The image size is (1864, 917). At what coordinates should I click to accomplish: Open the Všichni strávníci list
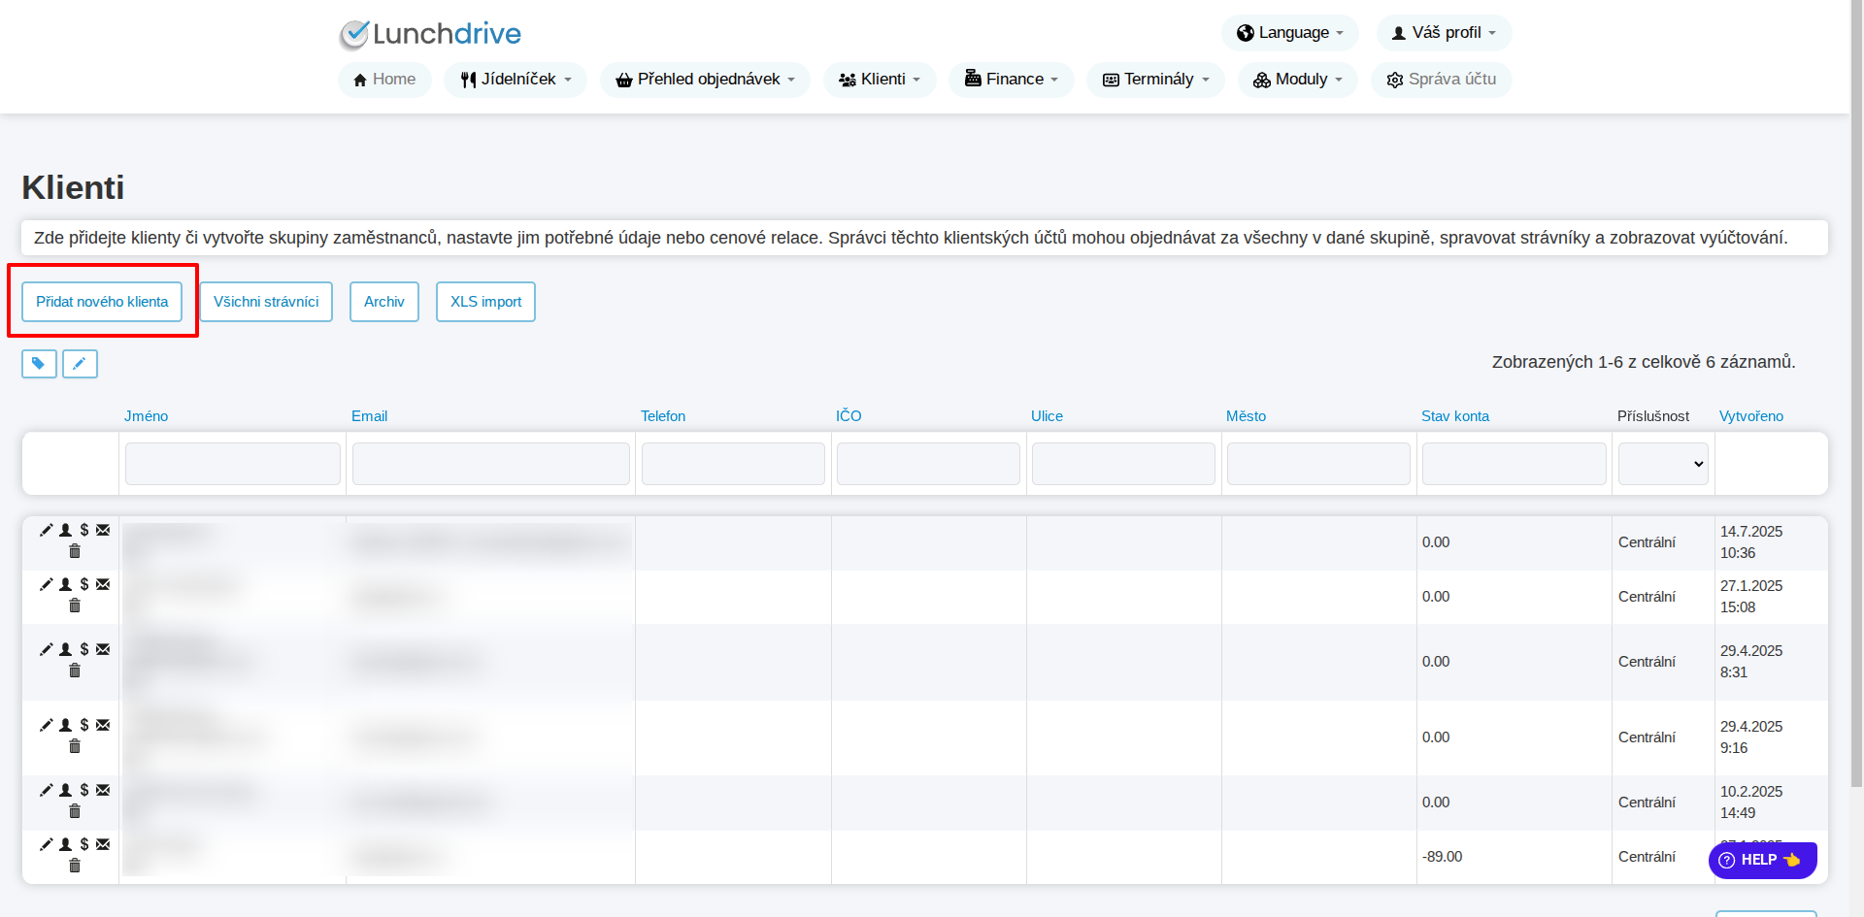[x=266, y=302]
